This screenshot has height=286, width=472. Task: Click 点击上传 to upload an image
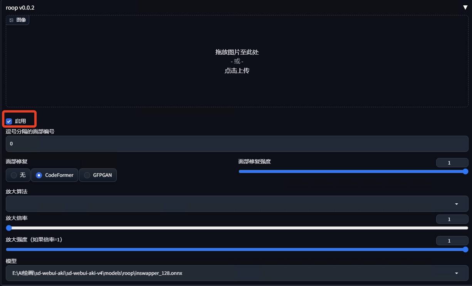pos(237,71)
